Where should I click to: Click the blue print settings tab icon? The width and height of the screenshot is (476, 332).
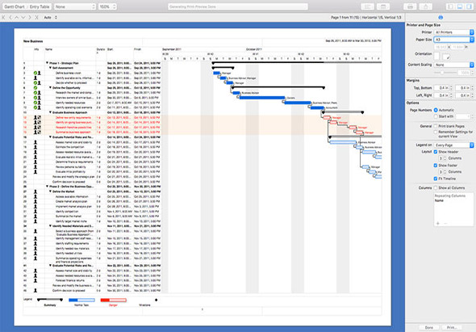441,17
